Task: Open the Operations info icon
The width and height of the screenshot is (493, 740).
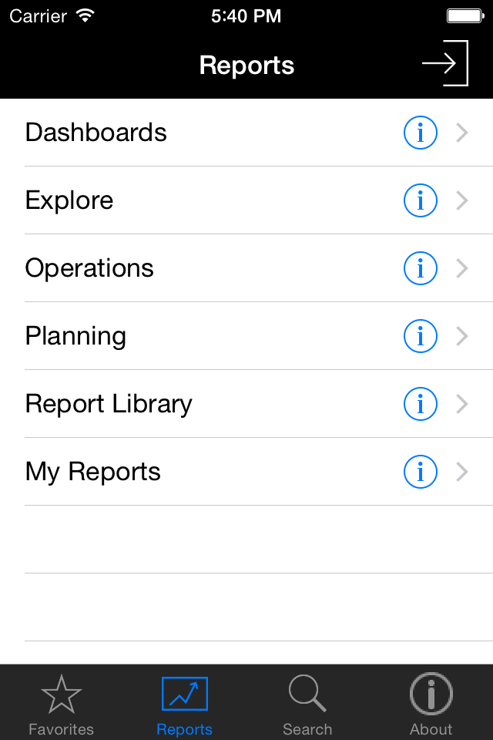Action: 421,268
